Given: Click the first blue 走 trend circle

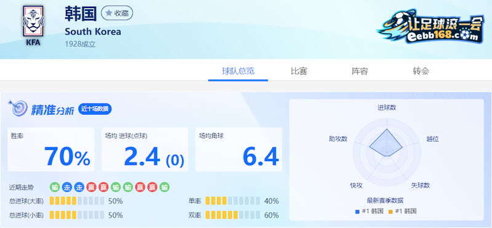Looking at the screenshot, I should 67,187.
